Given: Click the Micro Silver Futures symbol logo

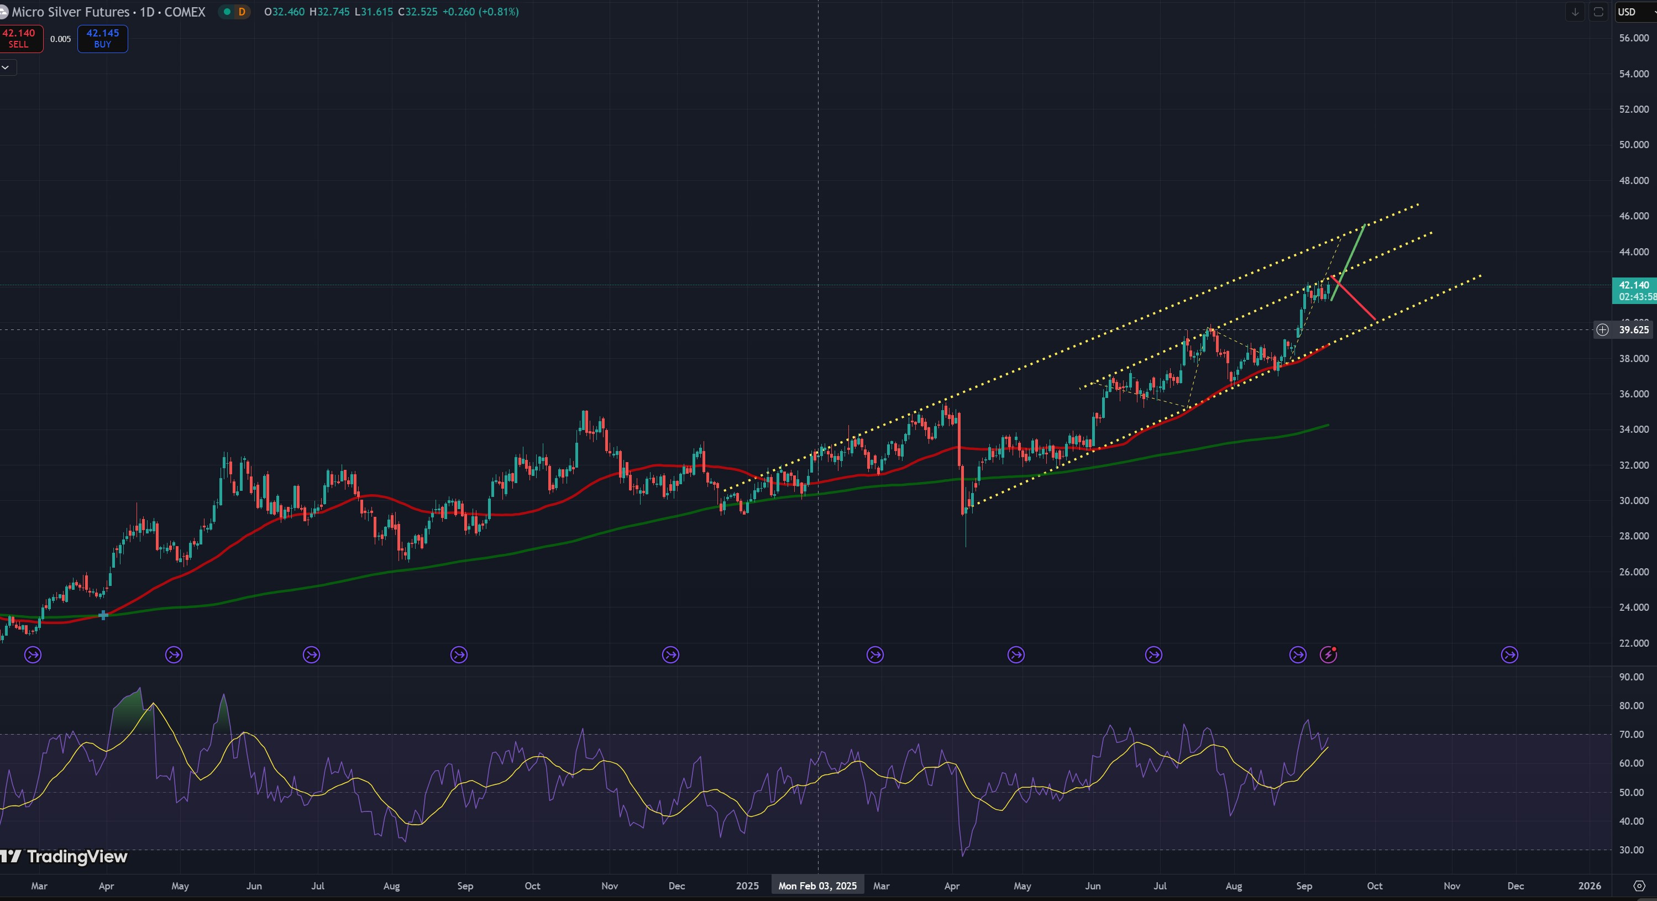Looking at the screenshot, I should (3, 12).
